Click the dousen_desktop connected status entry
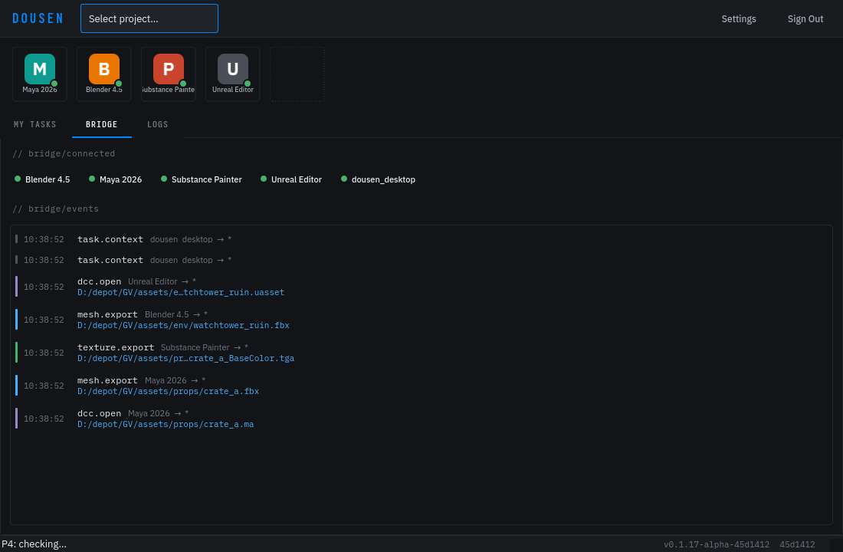This screenshot has height=552, width=843. (x=378, y=179)
